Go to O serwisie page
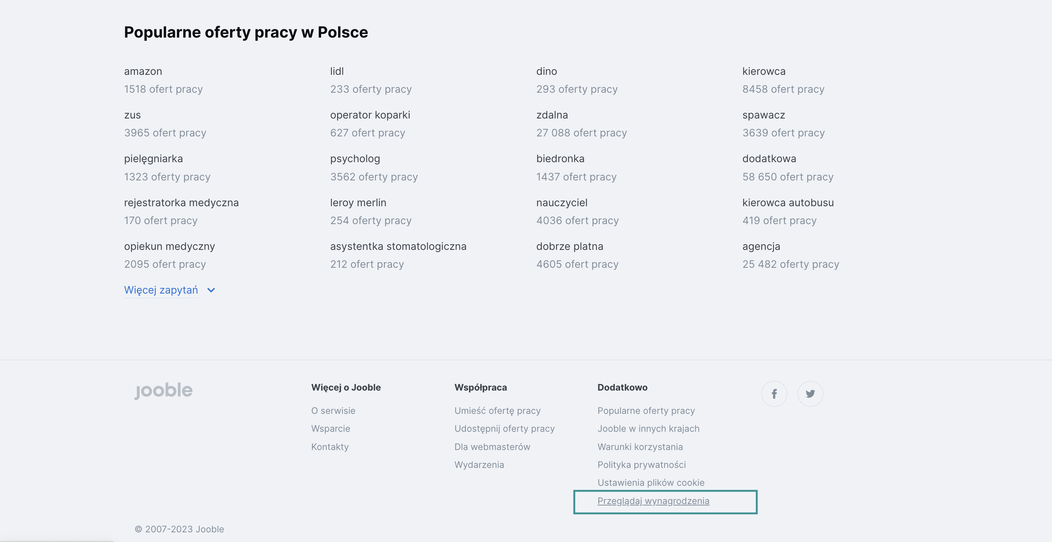This screenshot has height=542, width=1052. coord(333,411)
